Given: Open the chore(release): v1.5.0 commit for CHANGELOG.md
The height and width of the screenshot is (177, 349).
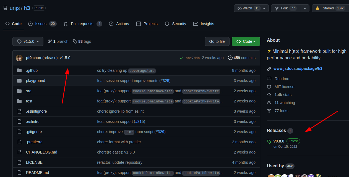Looking at the screenshot, I should [x=116, y=152].
